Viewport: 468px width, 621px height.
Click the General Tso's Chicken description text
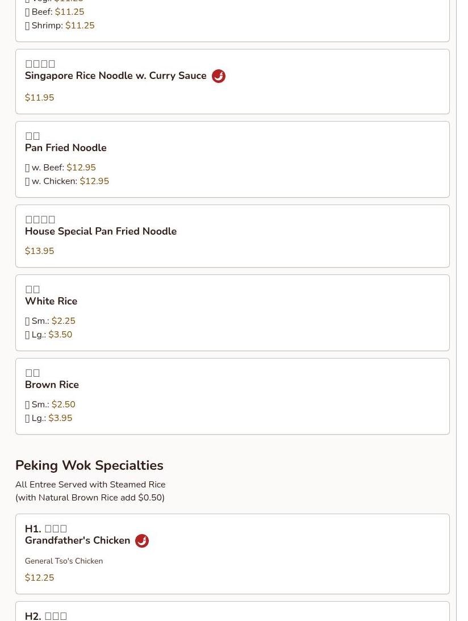coord(64,561)
